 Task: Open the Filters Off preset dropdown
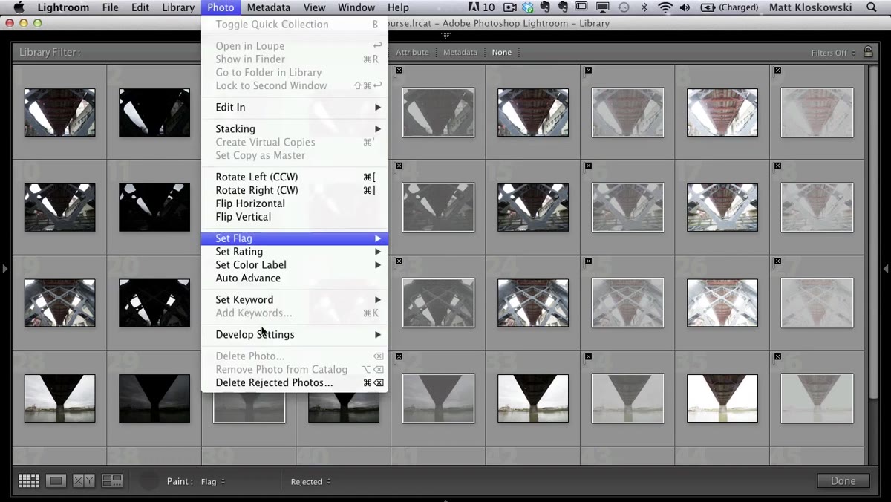pos(833,53)
